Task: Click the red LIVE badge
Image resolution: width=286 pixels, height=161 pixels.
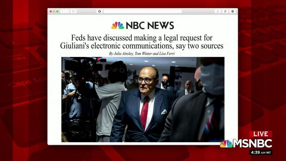Action: coord(261,134)
